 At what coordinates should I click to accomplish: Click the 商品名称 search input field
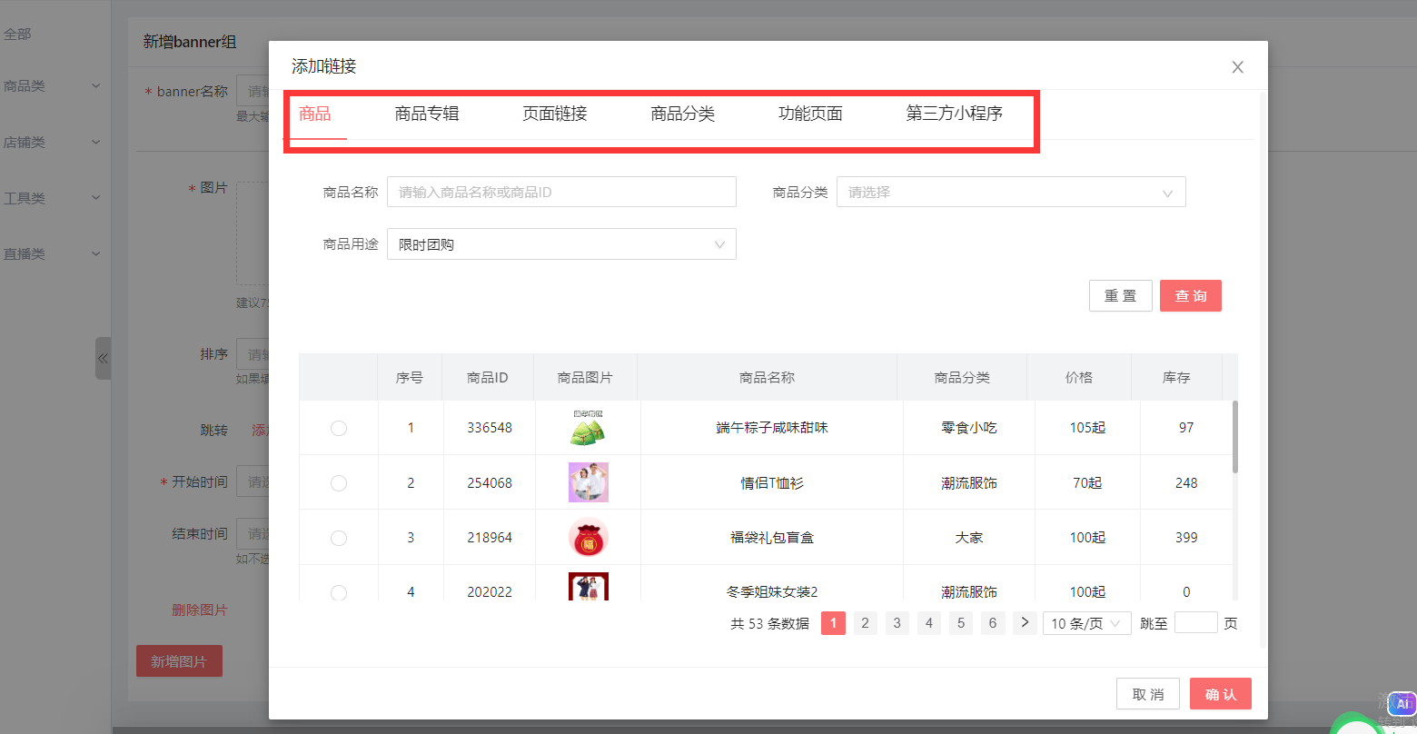click(560, 193)
